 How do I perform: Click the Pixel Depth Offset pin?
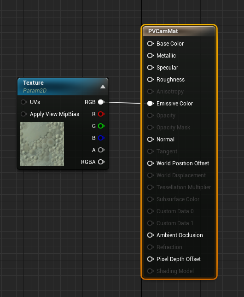point(151,259)
